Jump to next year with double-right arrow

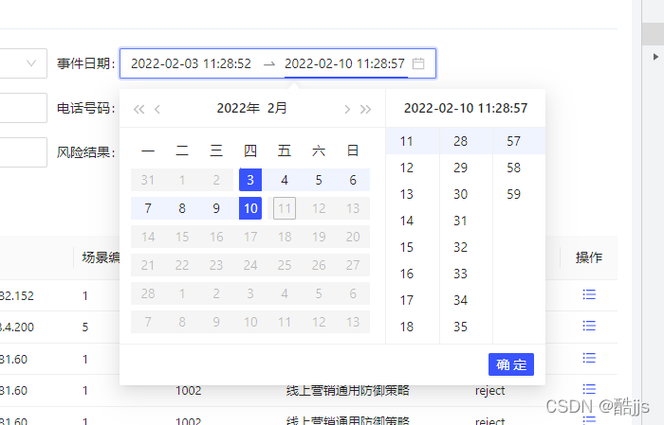[x=365, y=110]
